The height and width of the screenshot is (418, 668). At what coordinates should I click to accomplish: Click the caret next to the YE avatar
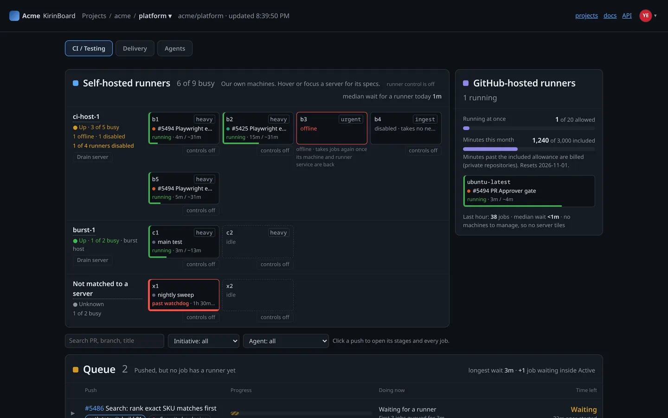click(x=655, y=16)
